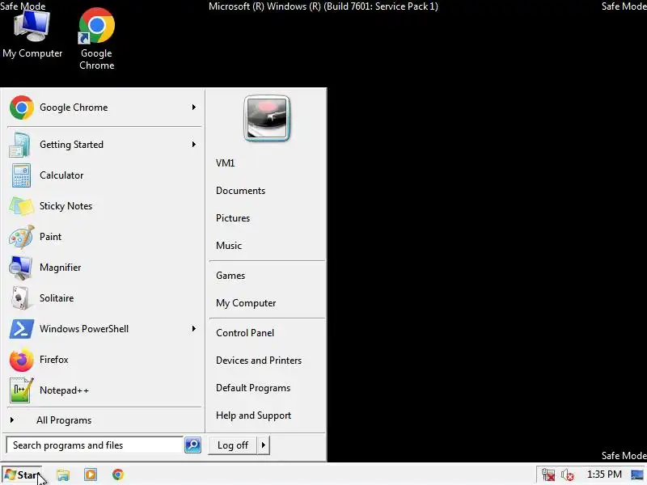Image resolution: width=647 pixels, height=485 pixels.
Task: Start Solitaire via its card icon
Action: pos(21,297)
